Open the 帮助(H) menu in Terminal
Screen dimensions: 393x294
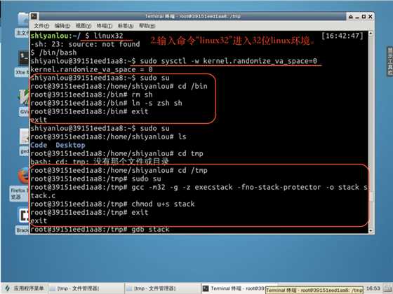click(147, 25)
